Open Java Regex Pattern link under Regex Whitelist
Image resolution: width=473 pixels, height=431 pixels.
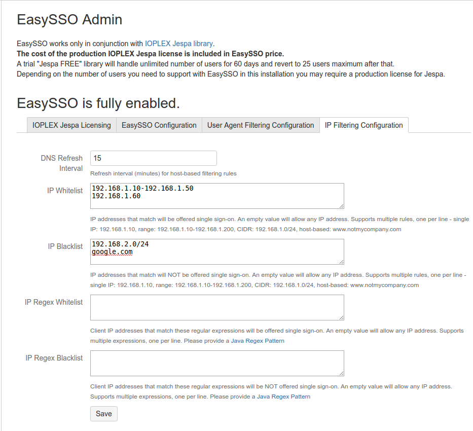click(258, 341)
